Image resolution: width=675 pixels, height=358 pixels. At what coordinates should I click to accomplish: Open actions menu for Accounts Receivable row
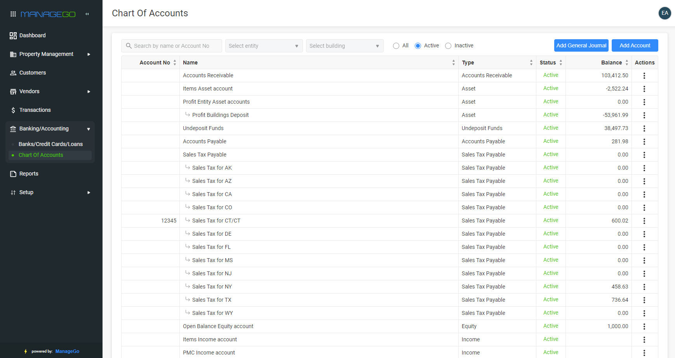pos(644,76)
